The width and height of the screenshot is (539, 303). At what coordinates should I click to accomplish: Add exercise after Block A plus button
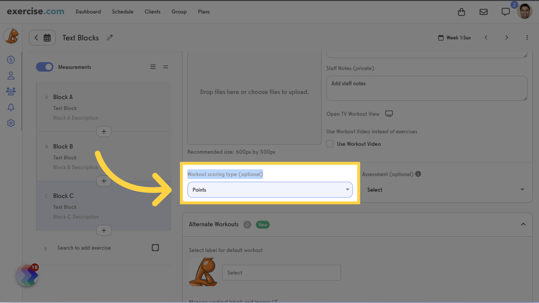pyautogui.click(x=104, y=131)
